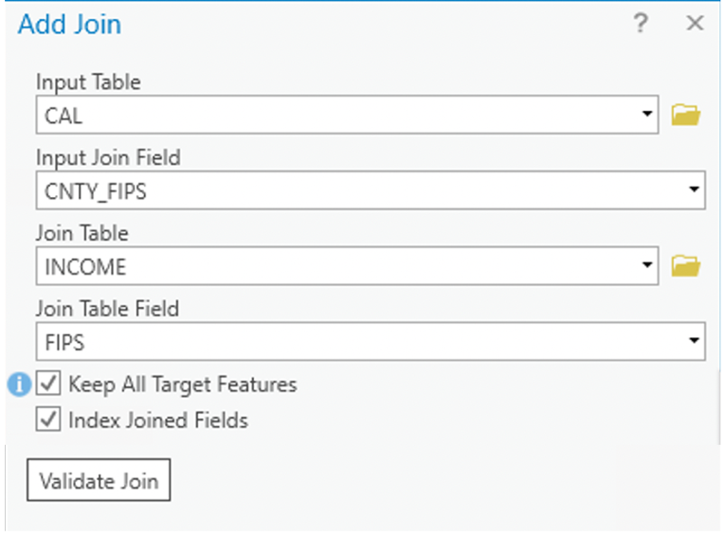Image resolution: width=724 pixels, height=536 pixels.
Task: Click the Add Join title heading
Action: [70, 24]
